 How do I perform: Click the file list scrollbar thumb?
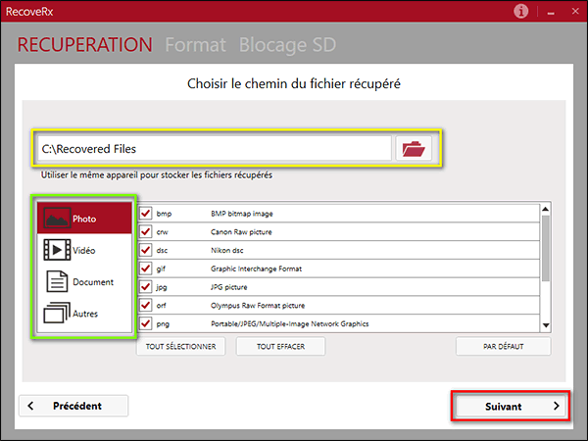point(546,248)
